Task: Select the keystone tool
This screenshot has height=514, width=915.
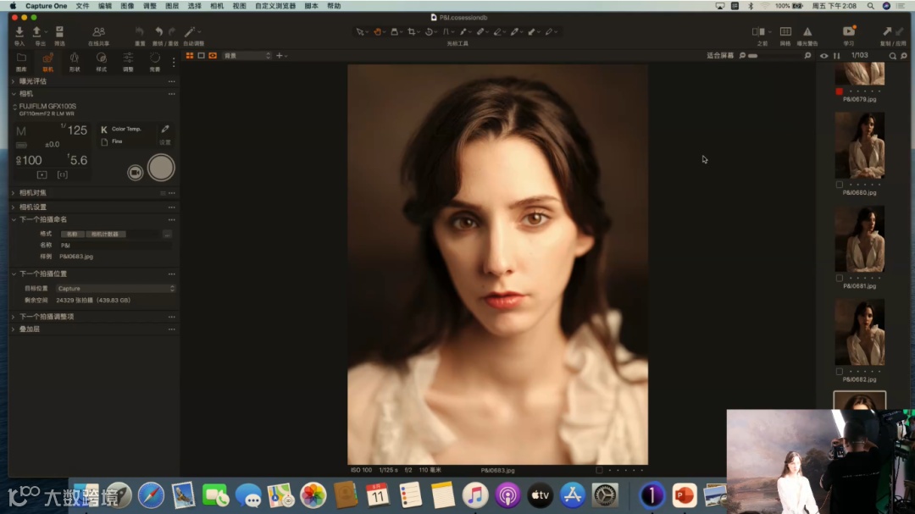Action: click(446, 32)
